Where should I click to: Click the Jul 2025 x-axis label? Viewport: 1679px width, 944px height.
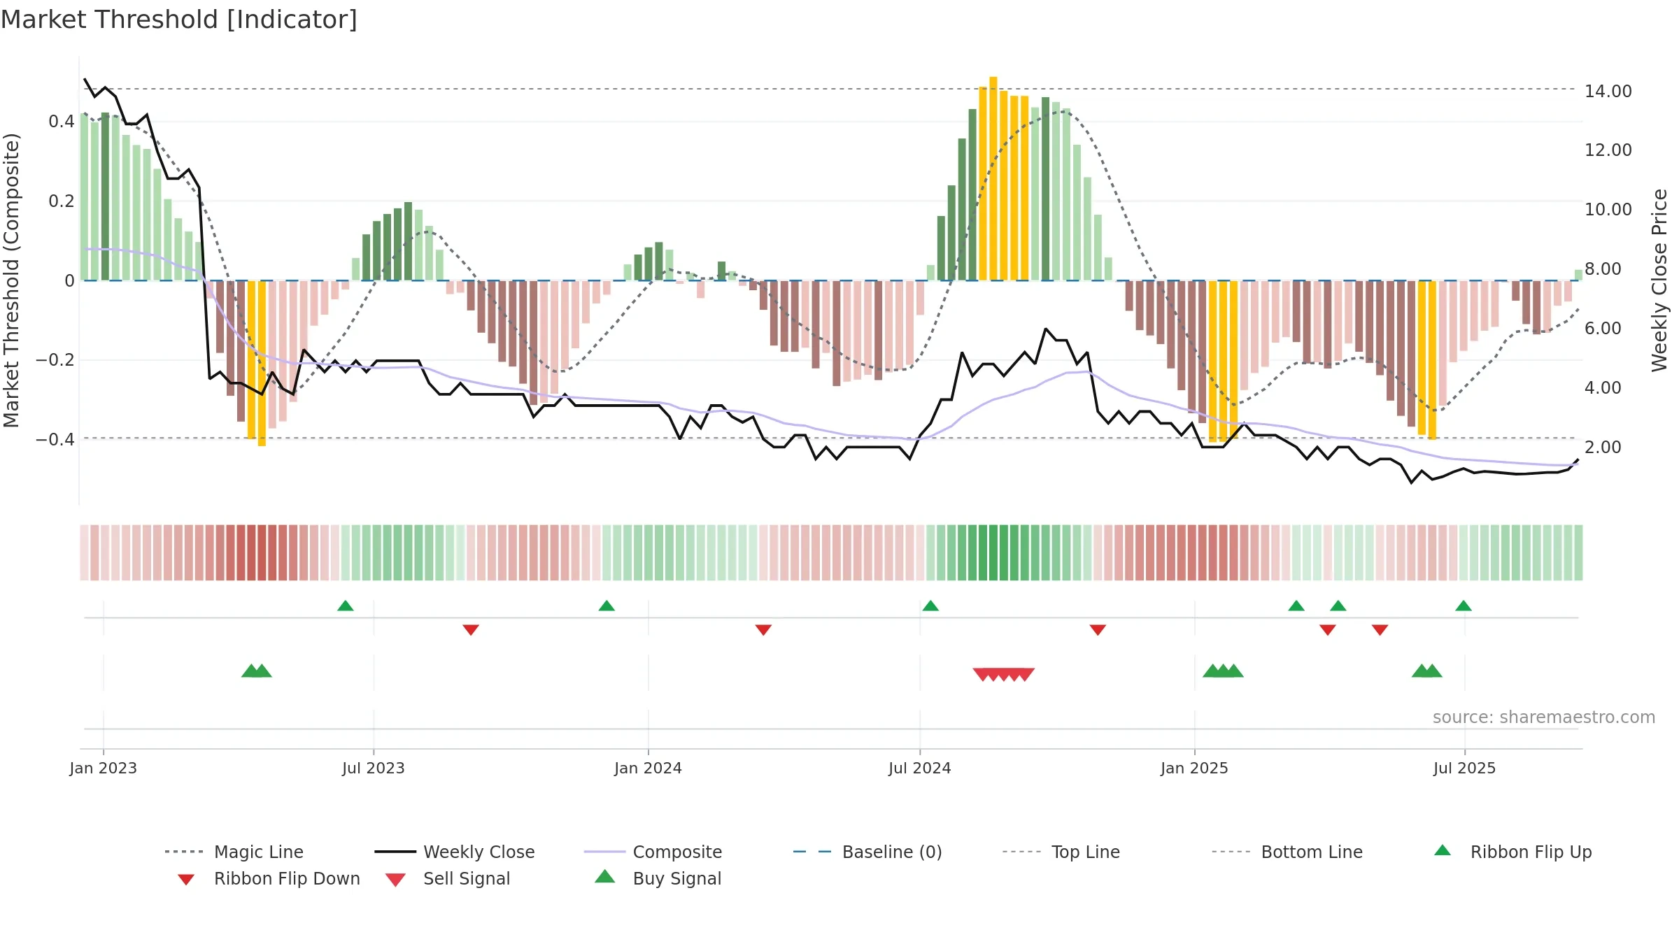(x=1465, y=768)
